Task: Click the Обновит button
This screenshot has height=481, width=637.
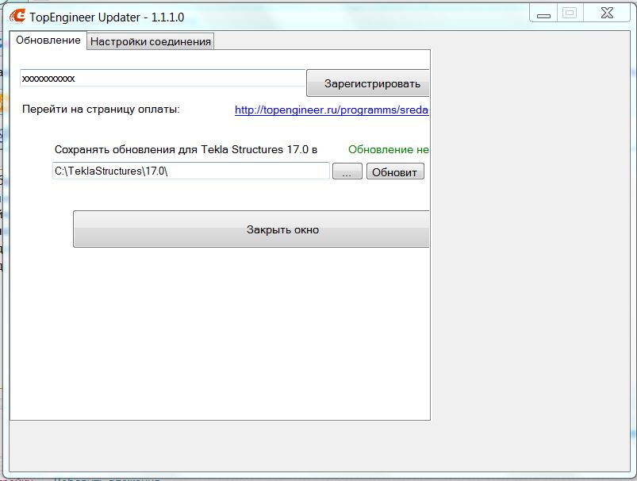Action: coord(395,171)
